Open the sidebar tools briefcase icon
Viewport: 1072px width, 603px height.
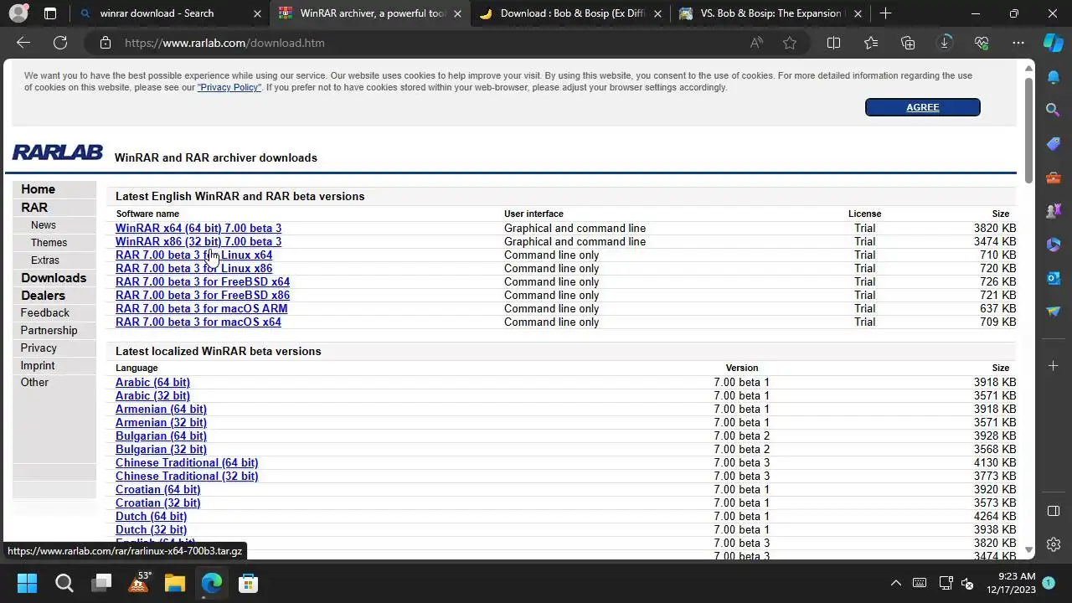click(x=1054, y=178)
